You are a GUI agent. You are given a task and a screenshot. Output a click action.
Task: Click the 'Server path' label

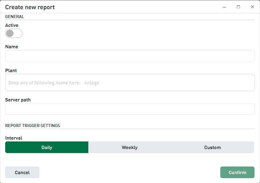coord(18,100)
